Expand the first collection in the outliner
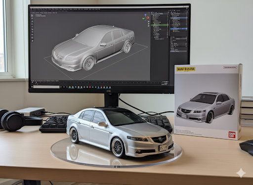Image resolution: width=253 pixels, height=185 pixels. click(152, 15)
